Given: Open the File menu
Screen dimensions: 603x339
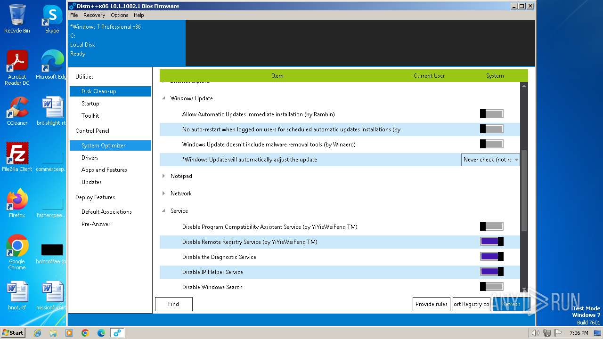Looking at the screenshot, I should pos(74,15).
